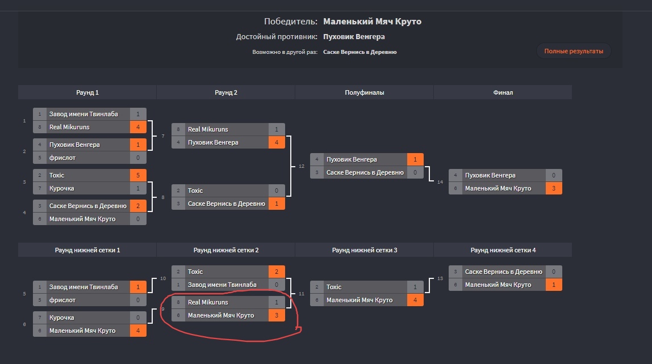Click seed number 8 beside Real Mikuruns in Раунд 2
The image size is (652, 364).
pyautogui.click(x=178, y=129)
